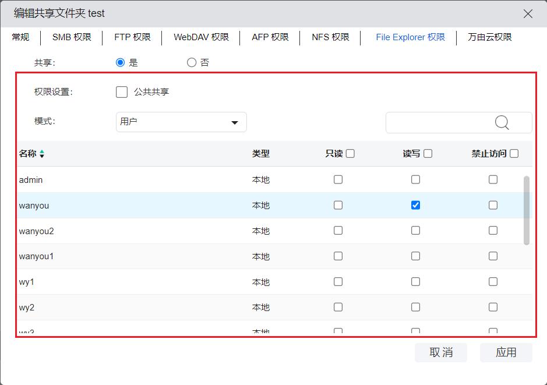Click the search magnifier icon
Viewport: 547px width, 385px height.
(x=502, y=122)
